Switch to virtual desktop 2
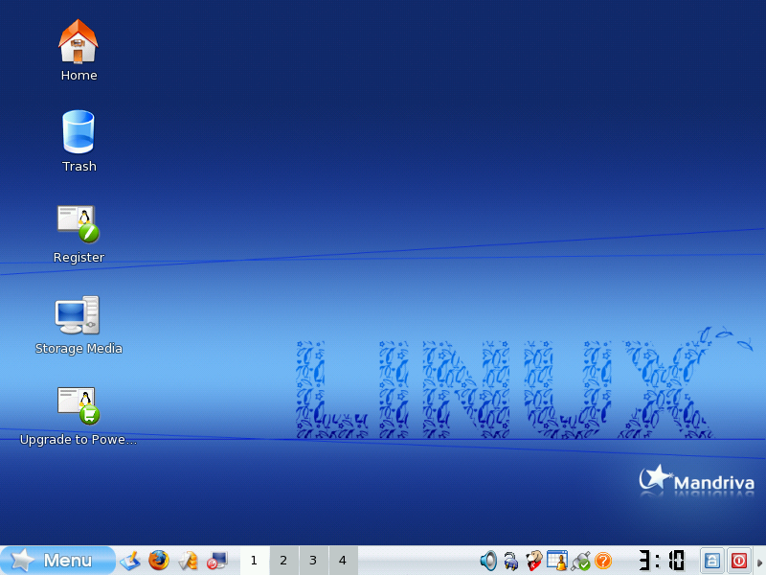The height and width of the screenshot is (575, 766). click(283, 561)
